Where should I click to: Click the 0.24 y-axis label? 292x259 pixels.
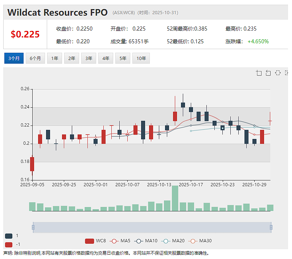click(x=25, y=107)
